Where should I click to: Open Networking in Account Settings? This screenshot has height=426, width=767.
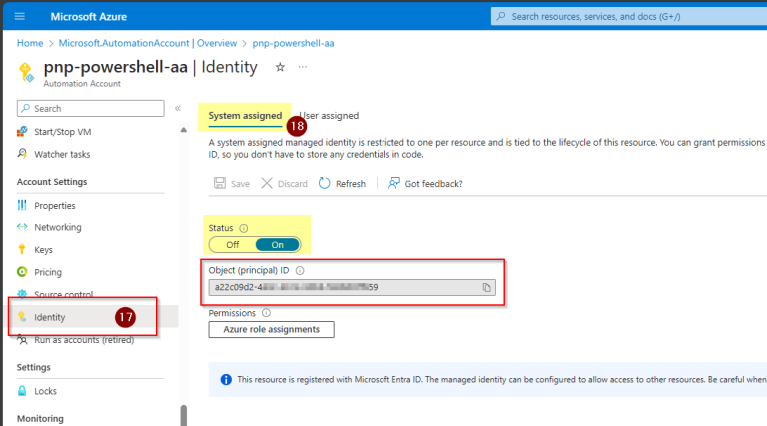point(57,227)
